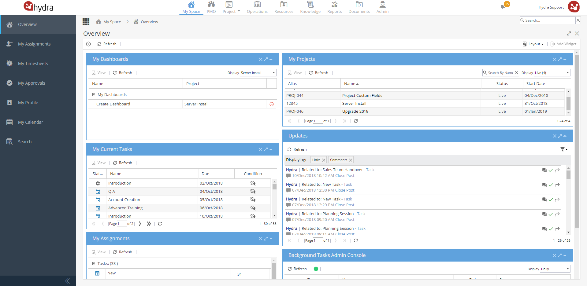Open the Layout dropdown menu
The image size is (587, 286).
pyautogui.click(x=533, y=44)
